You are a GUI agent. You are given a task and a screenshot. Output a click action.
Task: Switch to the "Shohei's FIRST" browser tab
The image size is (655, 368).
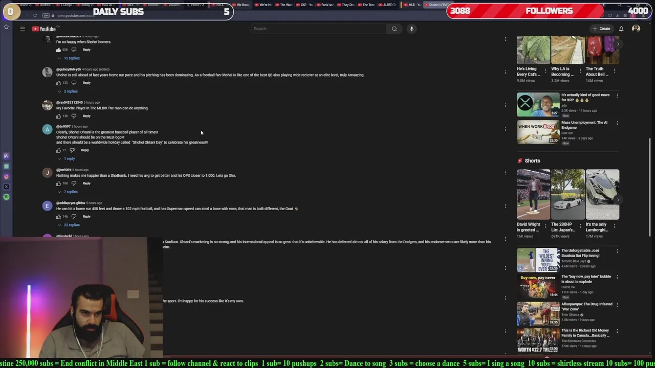438,5
